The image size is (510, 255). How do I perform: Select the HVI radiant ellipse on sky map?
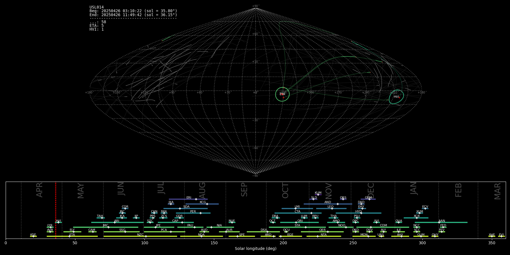[x=396, y=97]
